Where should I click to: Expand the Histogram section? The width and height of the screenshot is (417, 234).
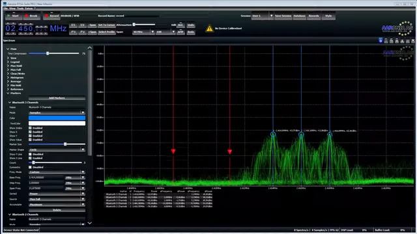pyautogui.click(x=8, y=78)
